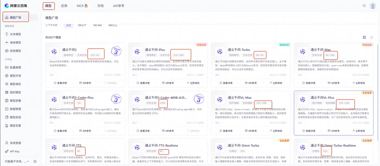Screen dimensions: 380x166
Task: Switch to the 应用 top tab
Action: (64, 6)
